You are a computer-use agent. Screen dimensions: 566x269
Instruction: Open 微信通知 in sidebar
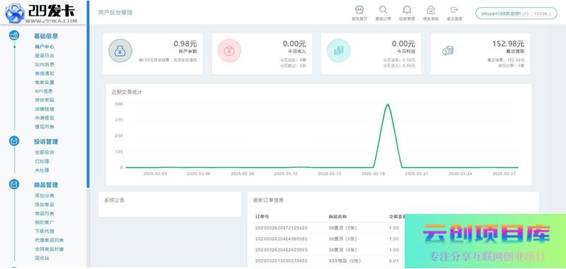[x=45, y=73]
